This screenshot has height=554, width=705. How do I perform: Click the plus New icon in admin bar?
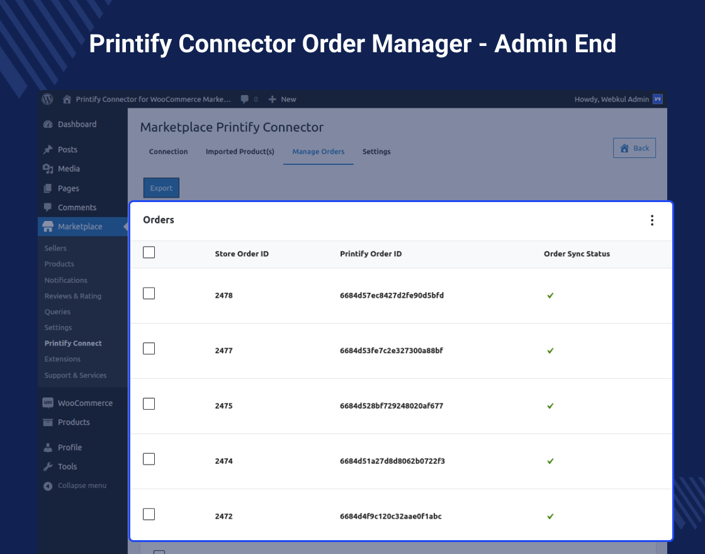(x=272, y=99)
